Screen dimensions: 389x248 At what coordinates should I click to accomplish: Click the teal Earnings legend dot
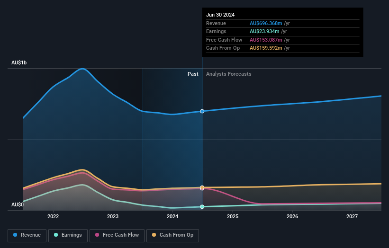point(56,235)
